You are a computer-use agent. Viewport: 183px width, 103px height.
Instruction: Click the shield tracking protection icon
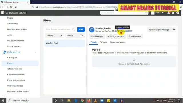(x=33, y=7)
